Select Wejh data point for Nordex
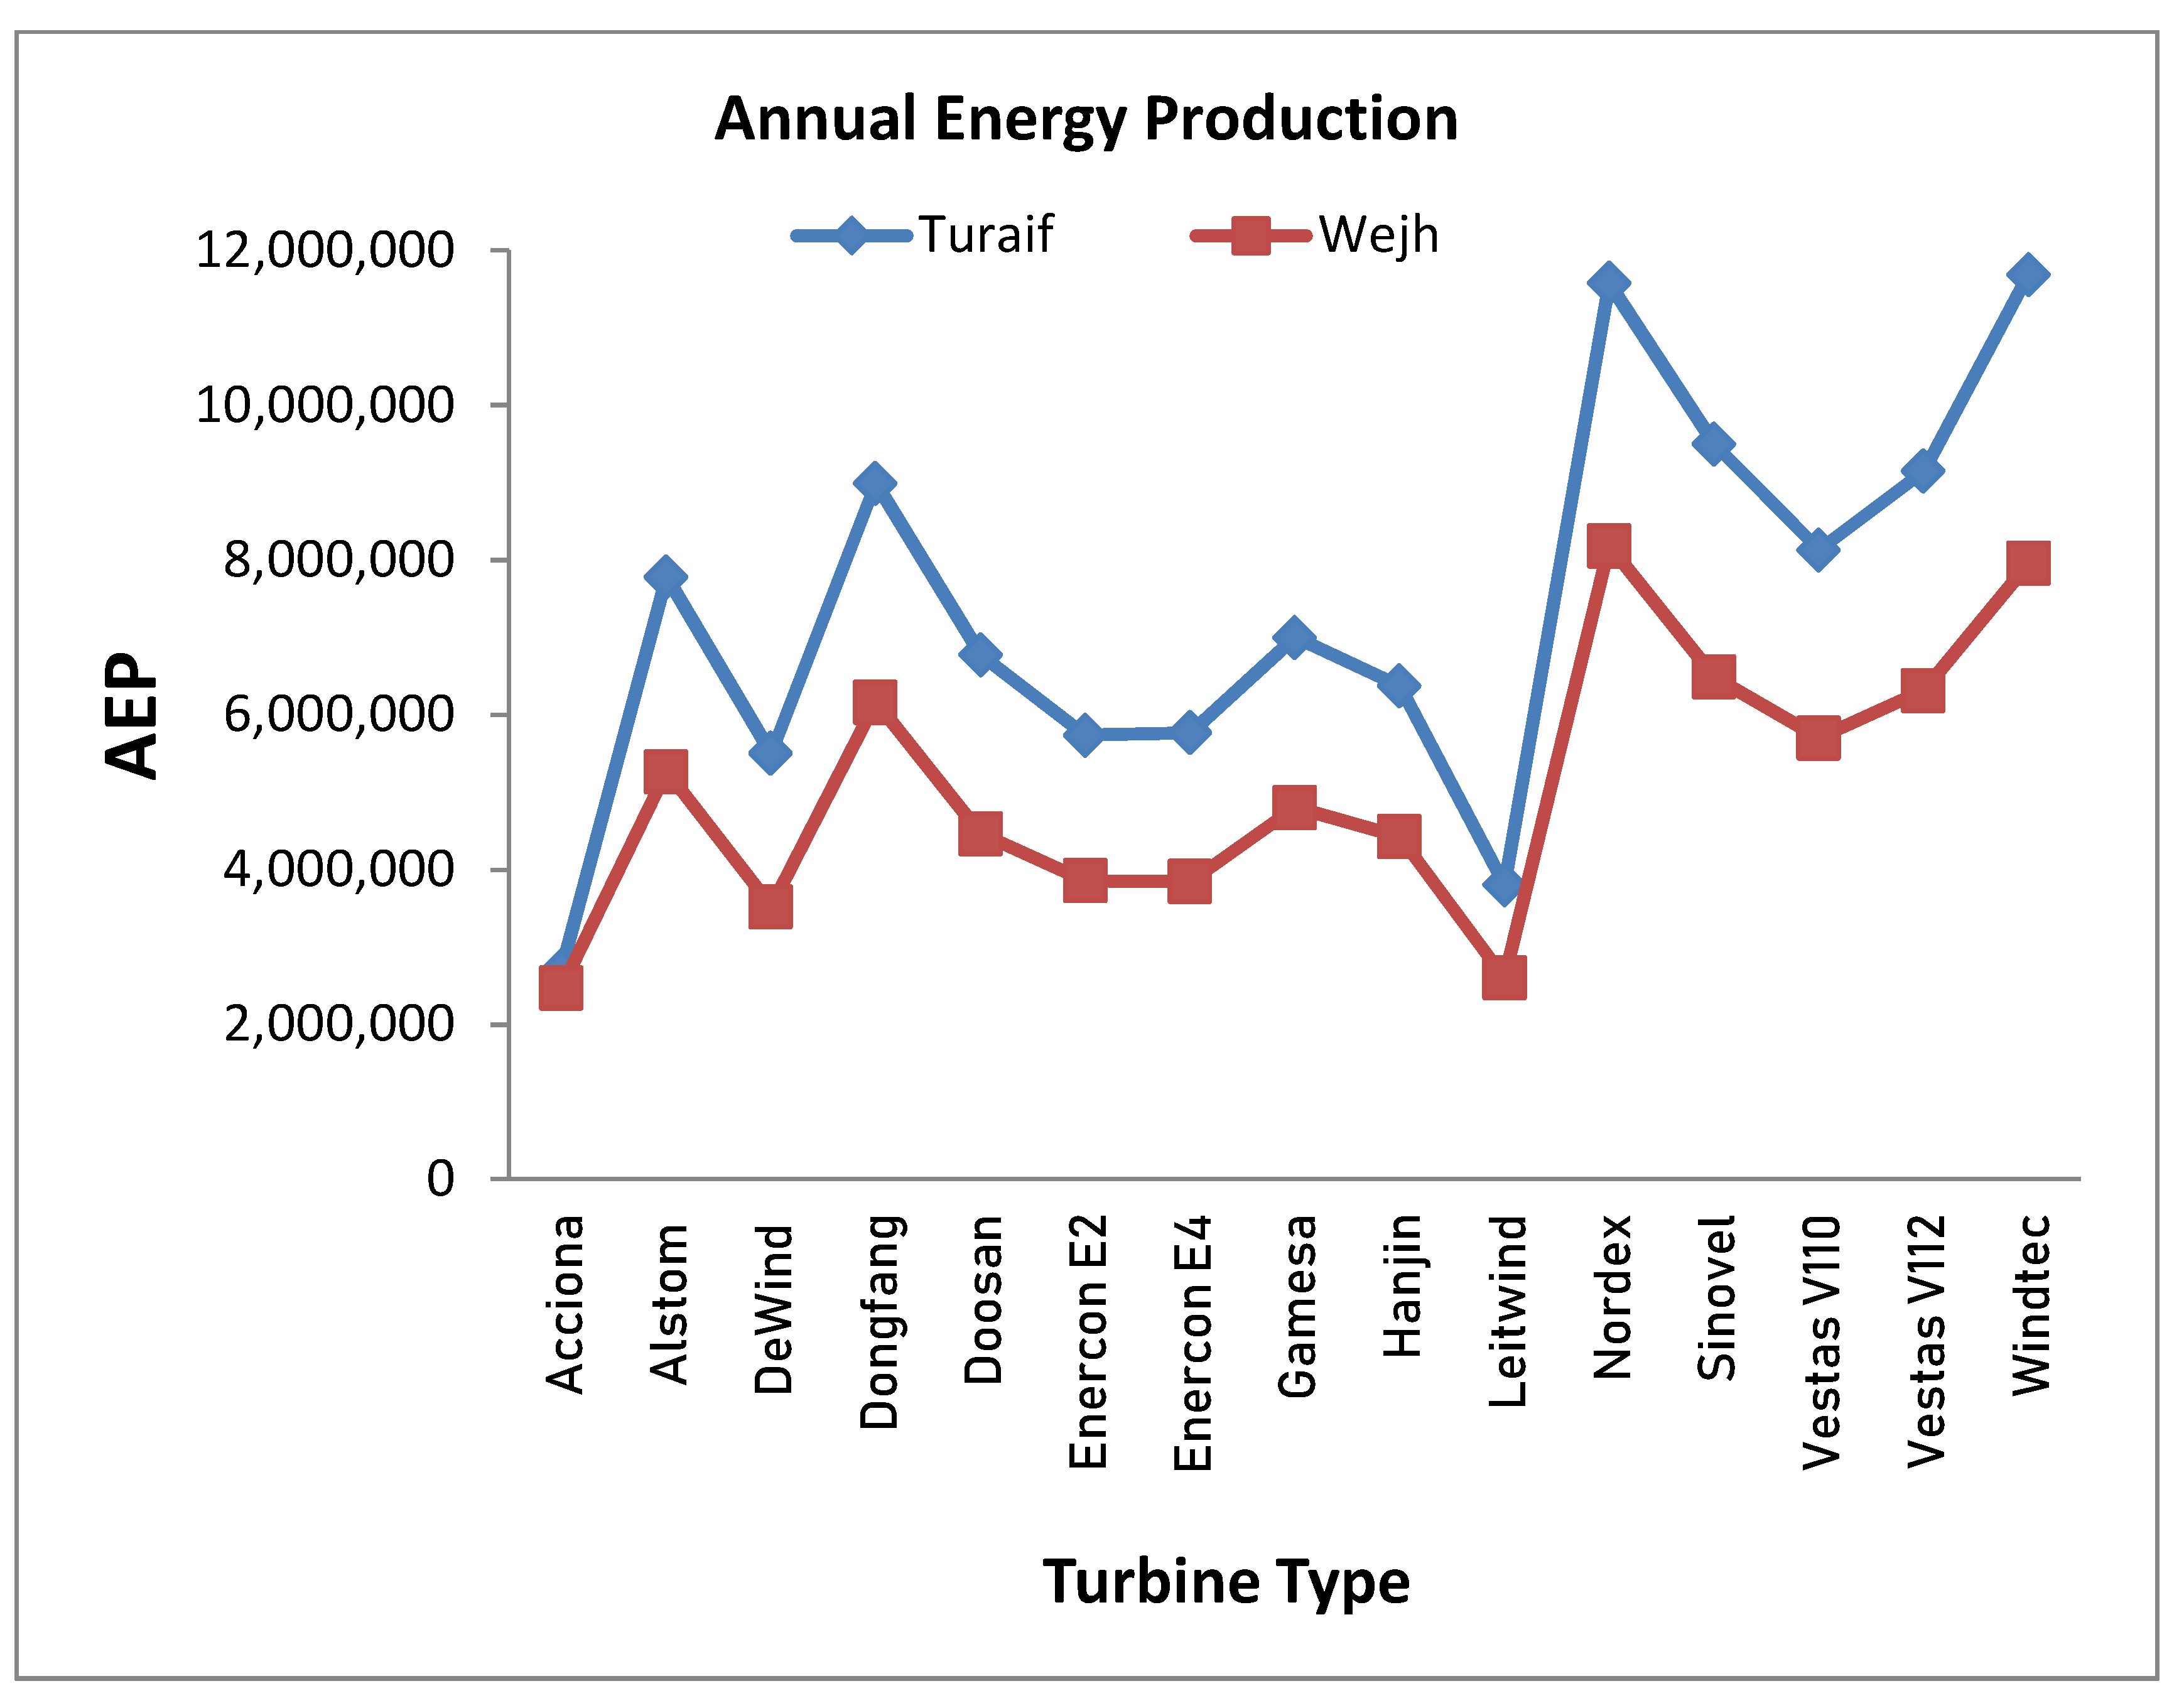Viewport: 2184px width, 1708px height. 1609,545
